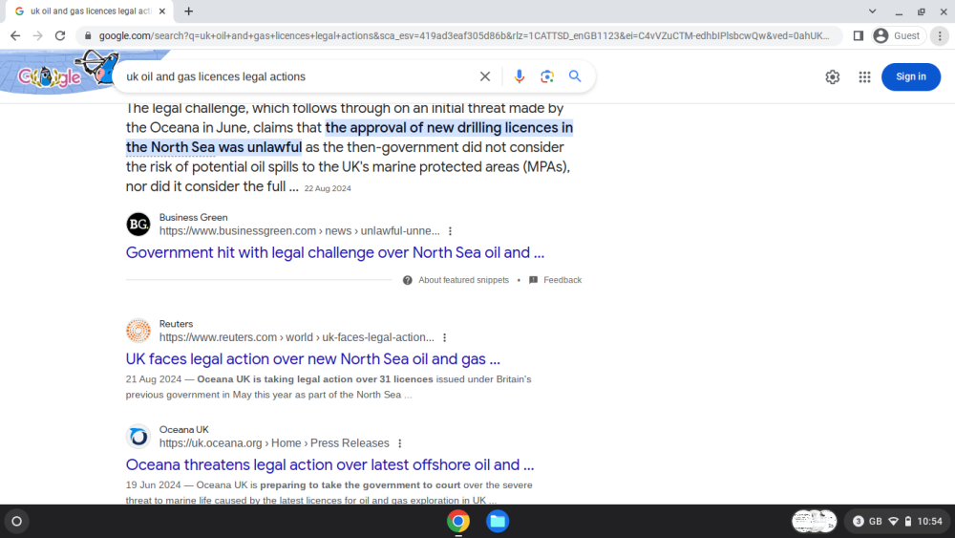The image size is (955, 538).
Task: Start voice search with the microphone icon
Action: pos(519,76)
